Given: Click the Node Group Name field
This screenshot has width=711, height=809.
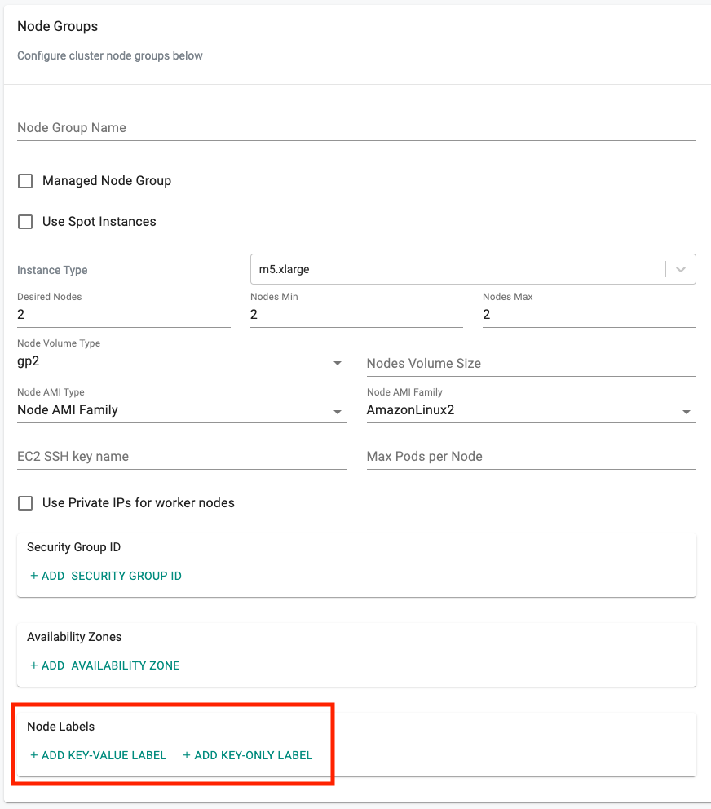Looking at the screenshot, I should [356, 128].
